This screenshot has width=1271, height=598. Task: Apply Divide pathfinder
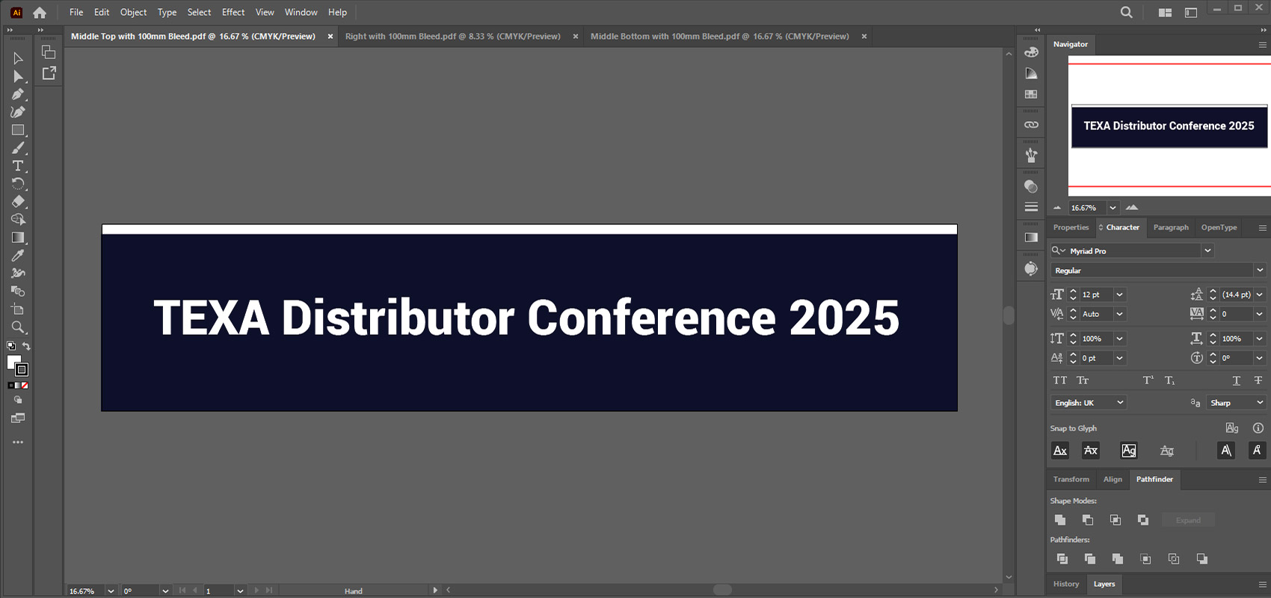point(1062,558)
